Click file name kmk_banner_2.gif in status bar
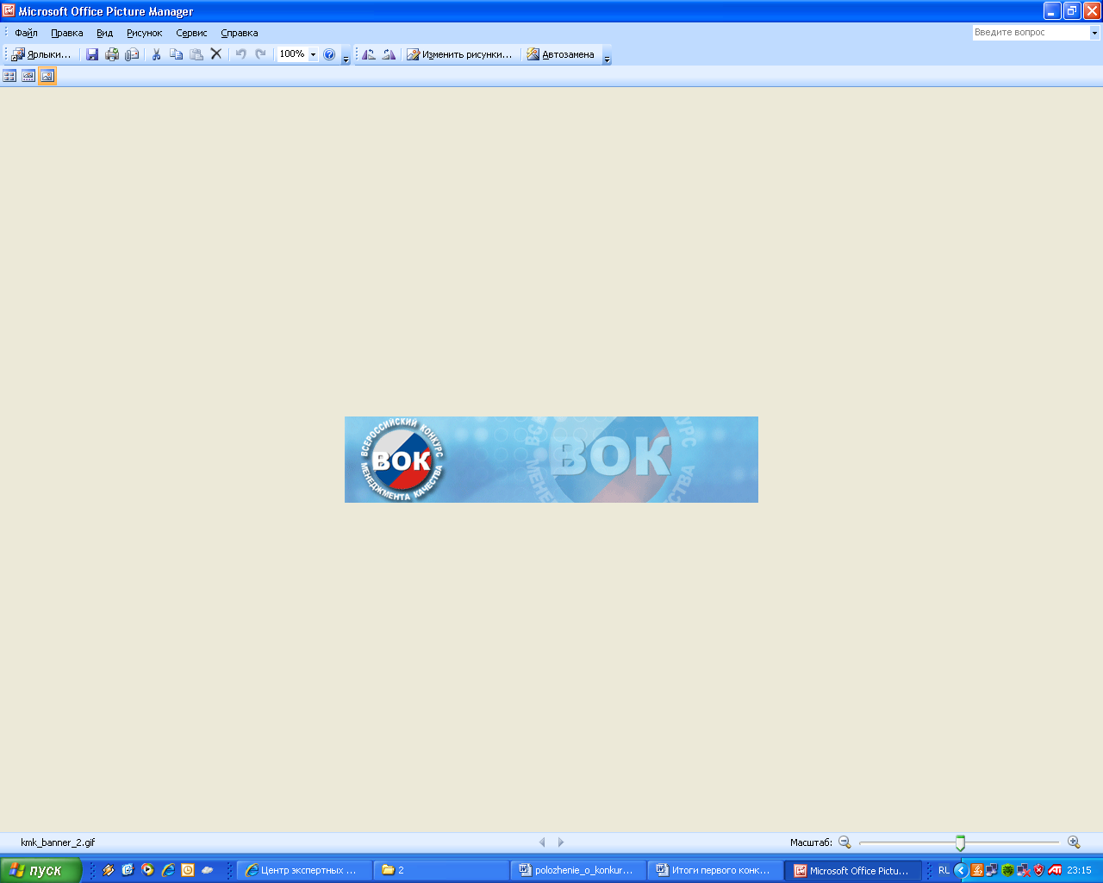The image size is (1103, 883). (58, 842)
